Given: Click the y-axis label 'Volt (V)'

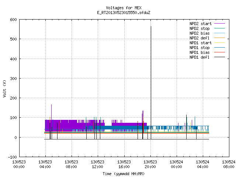Looking at the screenshot, I should click(x=4, y=88).
